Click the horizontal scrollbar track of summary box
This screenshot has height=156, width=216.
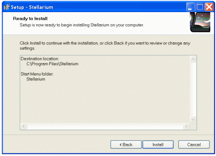(105, 126)
